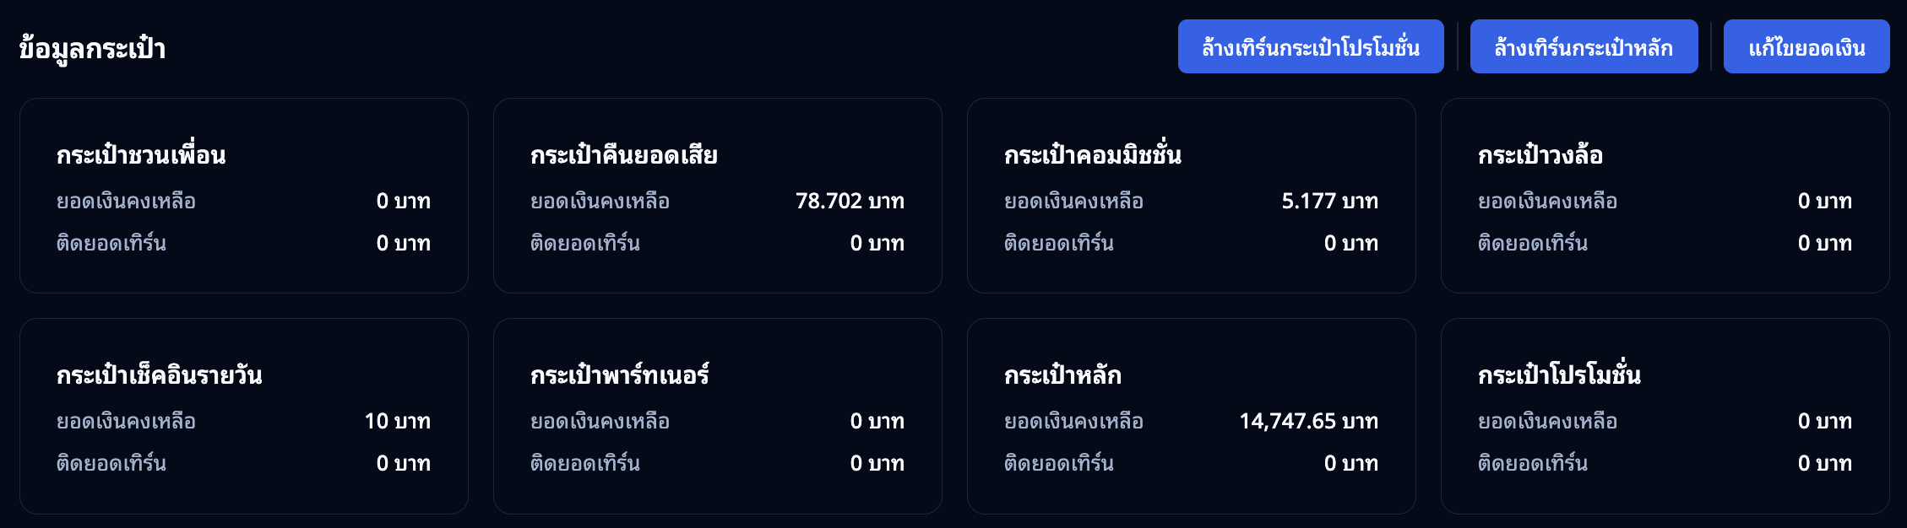Click the 78.702 บาท cashback balance

(x=850, y=201)
